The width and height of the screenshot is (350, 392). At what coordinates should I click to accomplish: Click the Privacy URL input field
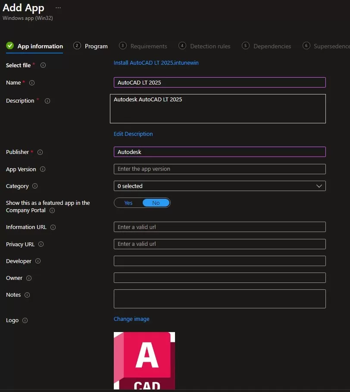pos(219,244)
